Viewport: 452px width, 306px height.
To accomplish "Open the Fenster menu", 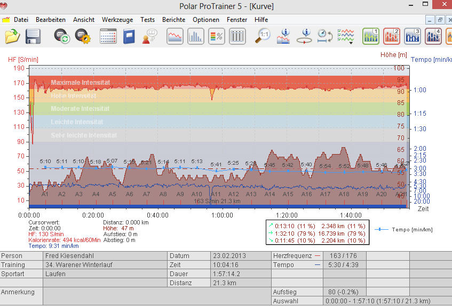I will (237, 20).
